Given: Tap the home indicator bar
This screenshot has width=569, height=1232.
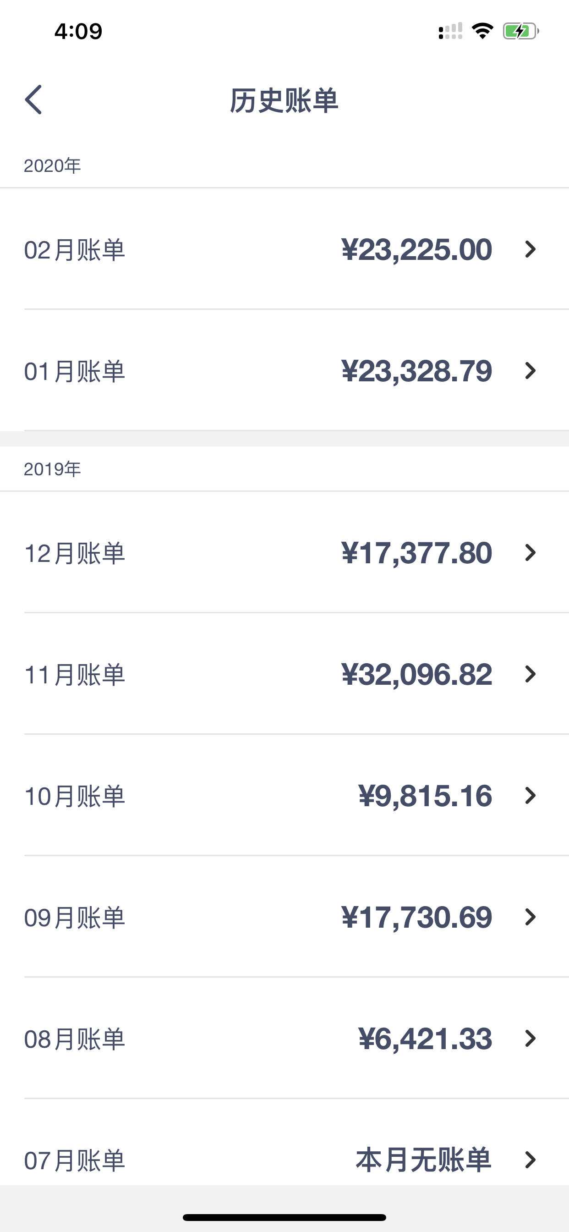Looking at the screenshot, I should click(284, 1217).
